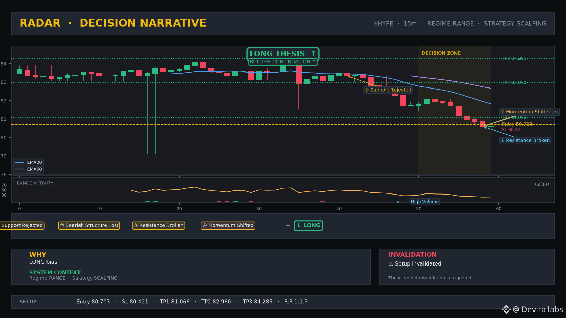
Task: Click the TP3 84.285 price level label
Action: click(514, 58)
